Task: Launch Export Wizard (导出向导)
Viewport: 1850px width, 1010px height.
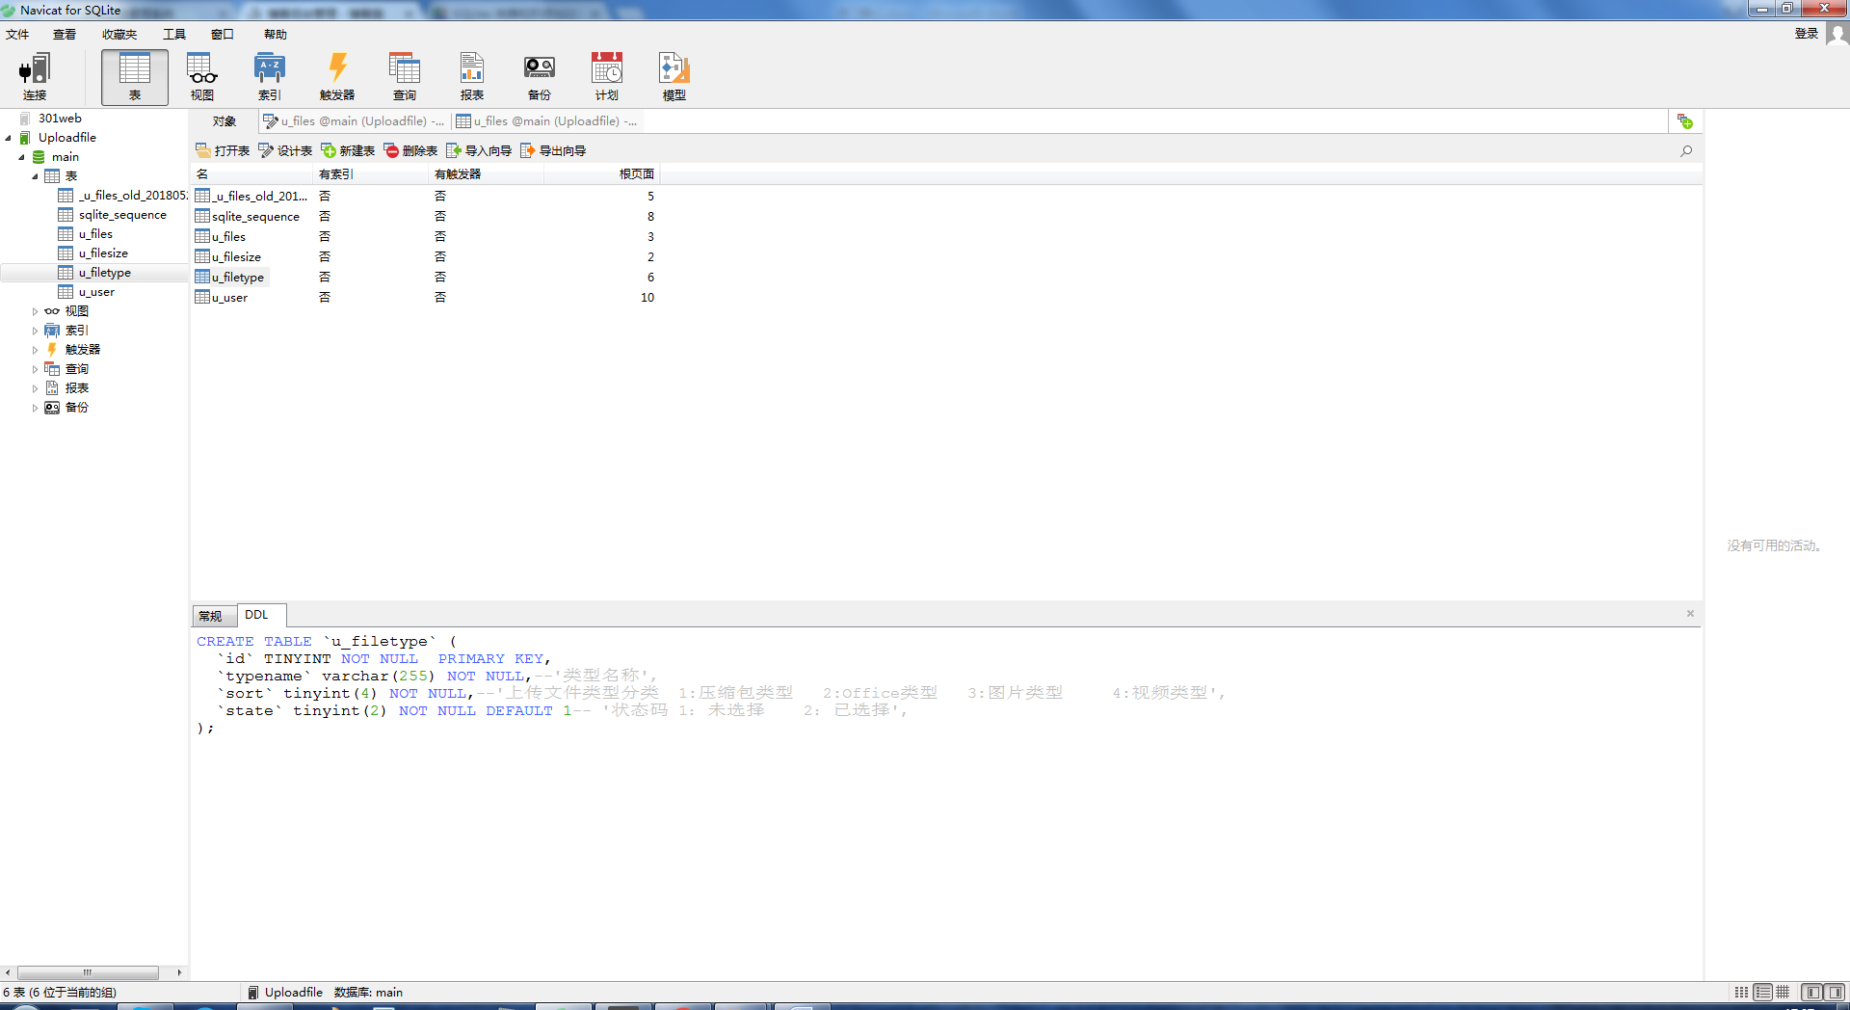Action: [553, 150]
